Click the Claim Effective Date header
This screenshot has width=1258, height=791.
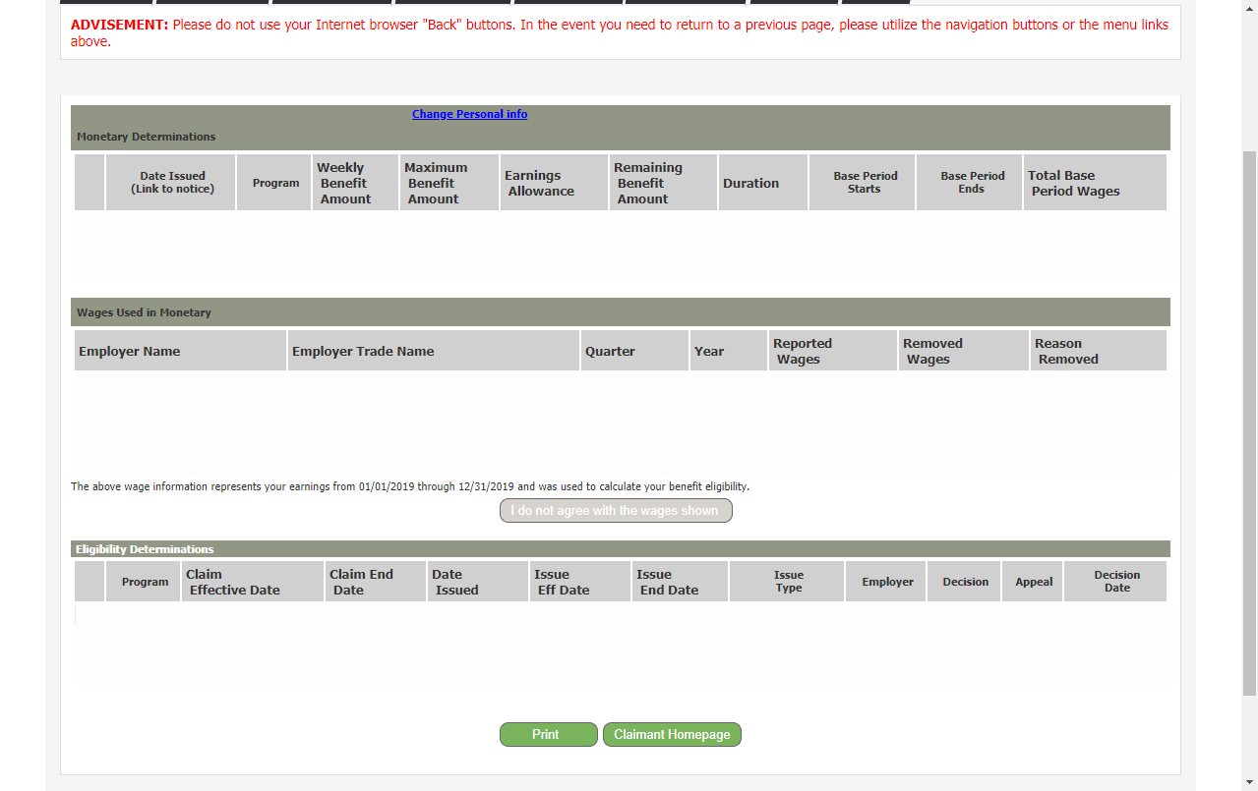pyautogui.click(x=252, y=582)
